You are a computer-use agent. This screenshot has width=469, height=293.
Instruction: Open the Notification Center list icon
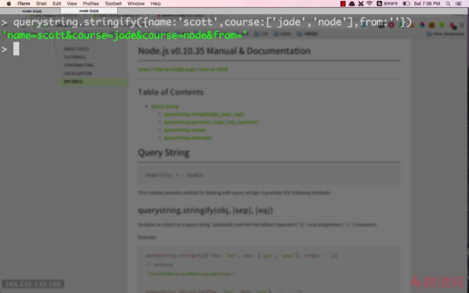pos(459,4)
